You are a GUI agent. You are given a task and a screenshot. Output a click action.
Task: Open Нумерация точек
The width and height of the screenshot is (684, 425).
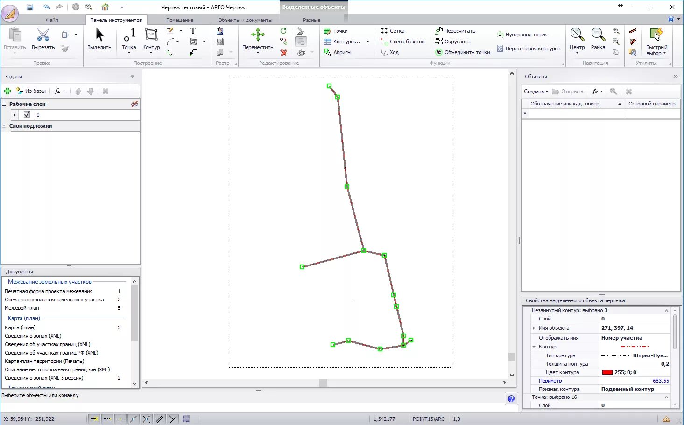[522, 35]
